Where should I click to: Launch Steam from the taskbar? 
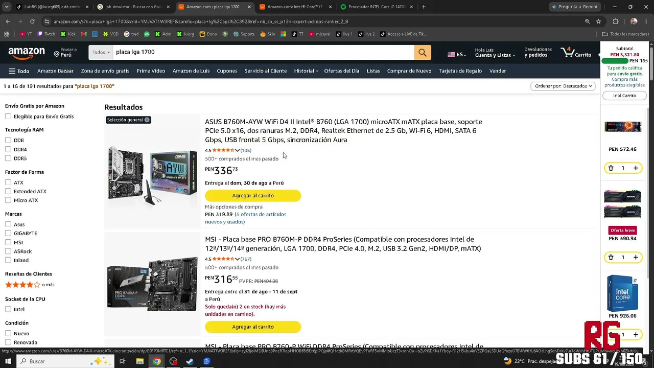tap(190, 361)
